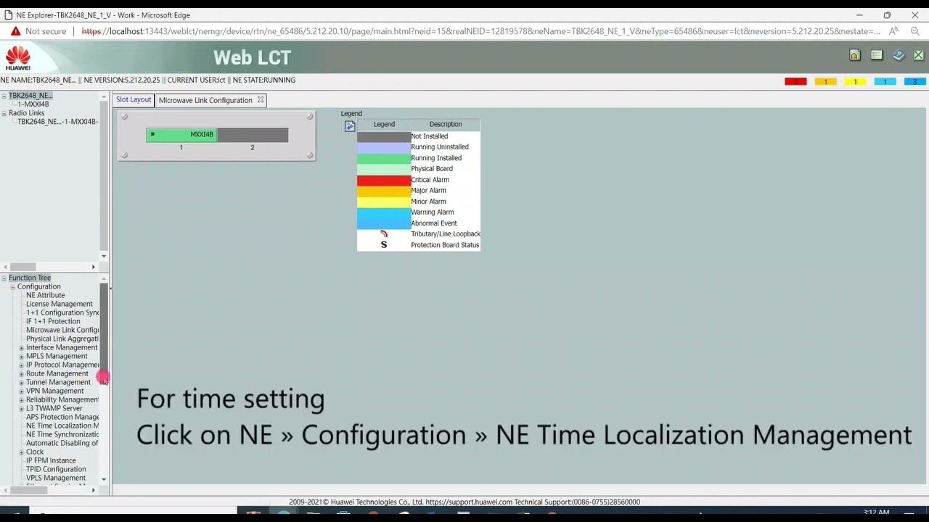Click the Critical Alarm legend swatch
Screen dimensions: 929x522
pyautogui.click(x=384, y=180)
